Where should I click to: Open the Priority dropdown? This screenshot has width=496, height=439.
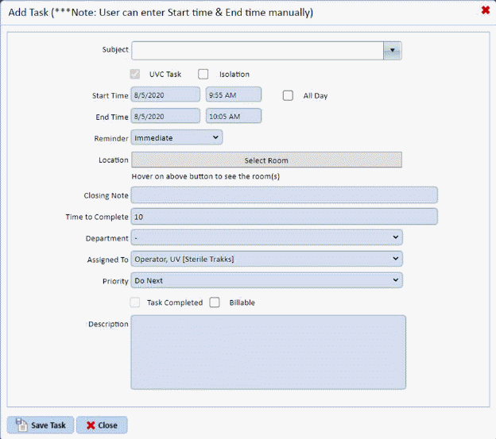(x=266, y=280)
